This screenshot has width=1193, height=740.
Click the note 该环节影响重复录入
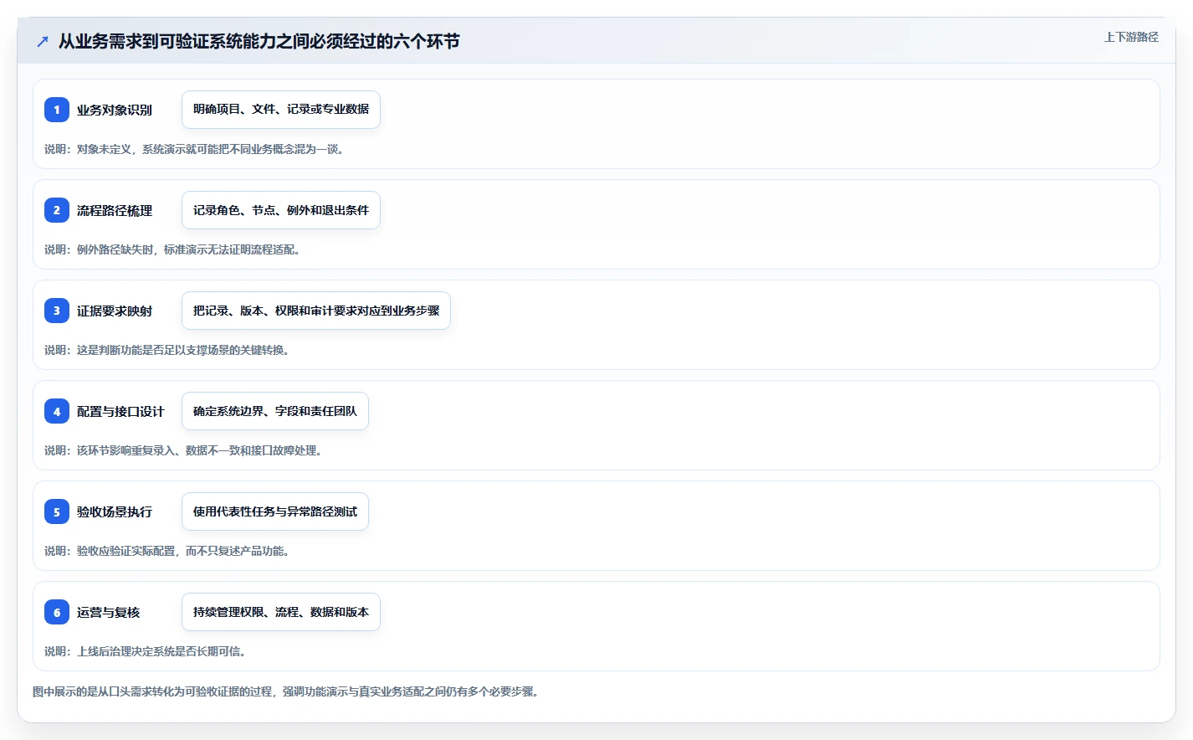pyautogui.click(x=184, y=450)
